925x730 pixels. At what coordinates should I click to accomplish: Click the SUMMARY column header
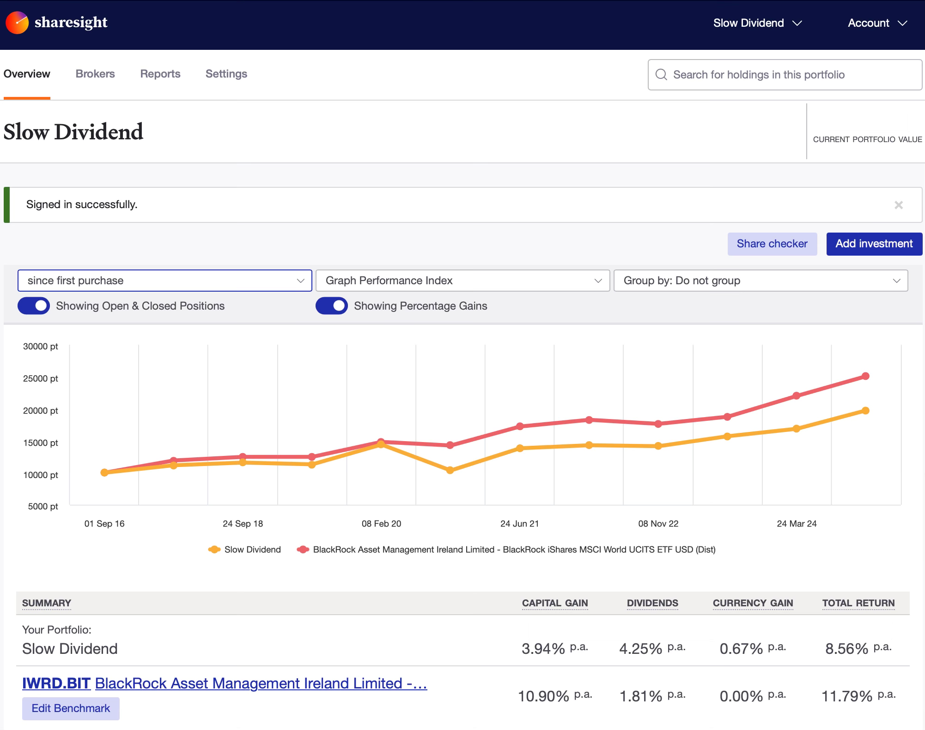coord(47,603)
